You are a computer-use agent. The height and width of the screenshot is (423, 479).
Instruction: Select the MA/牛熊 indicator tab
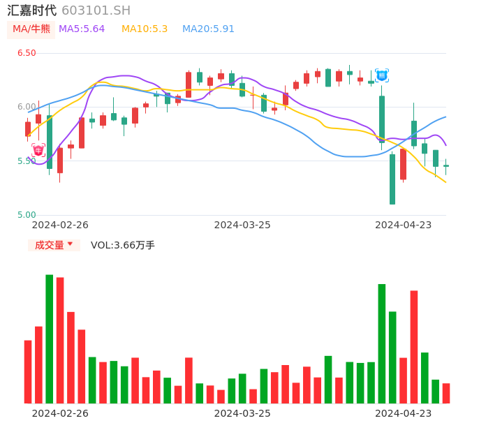31,29
